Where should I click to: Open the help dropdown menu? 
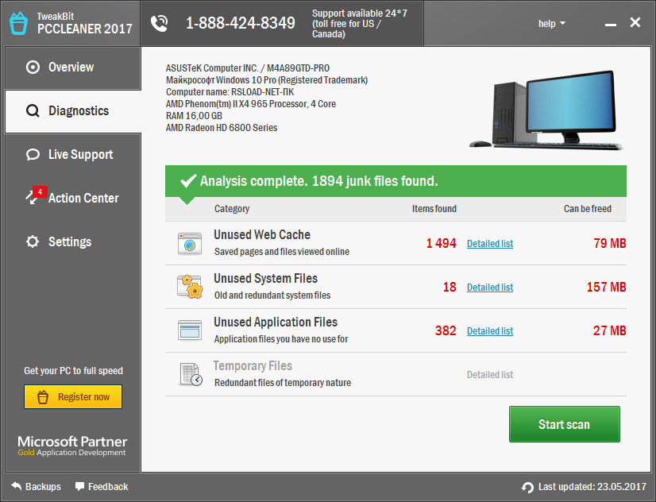coord(551,24)
